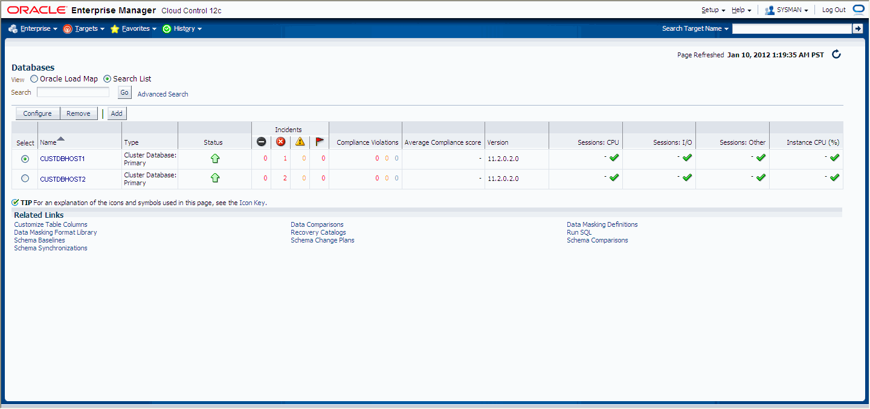Click the page refresh icon
The width and height of the screenshot is (870, 409).
[x=837, y=54]
